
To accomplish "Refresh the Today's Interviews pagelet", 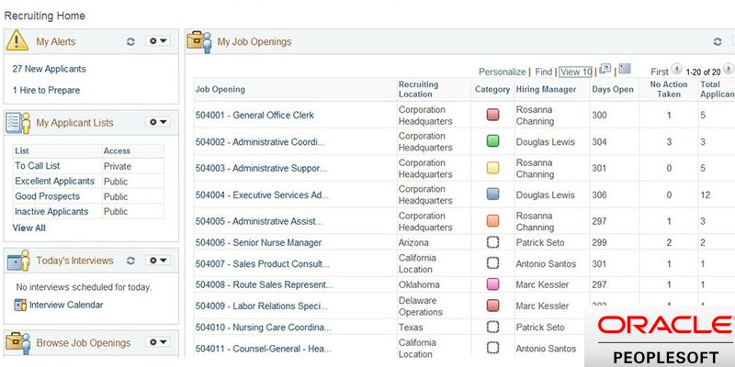I will click(x=130, y=261).
